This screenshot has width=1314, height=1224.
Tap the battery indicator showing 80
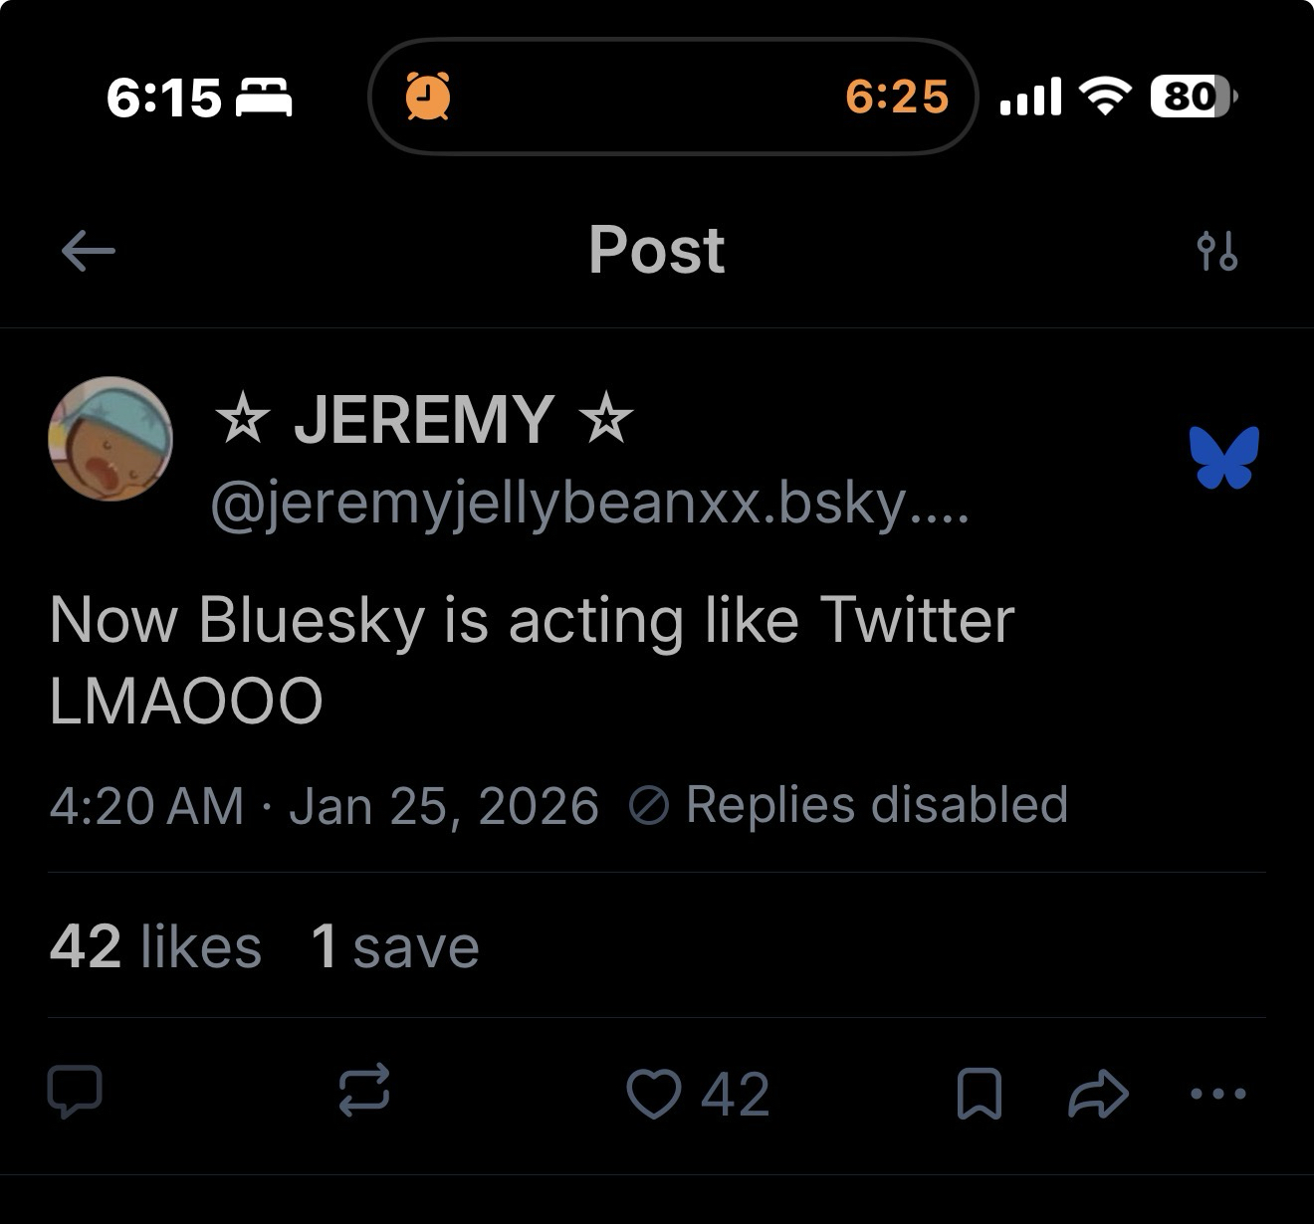pos(1193,97)
